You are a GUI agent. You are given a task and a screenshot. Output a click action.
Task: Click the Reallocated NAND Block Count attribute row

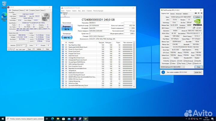point(97,47)
